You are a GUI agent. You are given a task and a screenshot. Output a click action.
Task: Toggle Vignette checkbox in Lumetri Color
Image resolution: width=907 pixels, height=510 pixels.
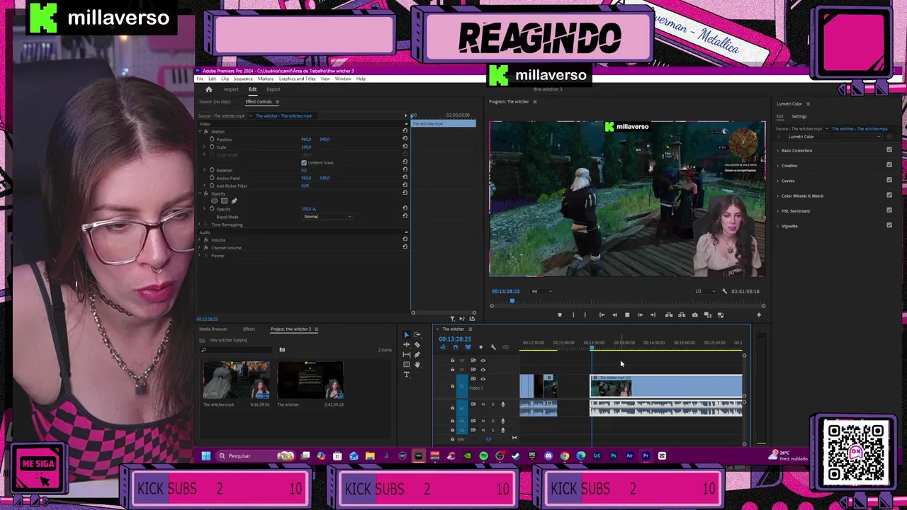click(x=889, y=225)
